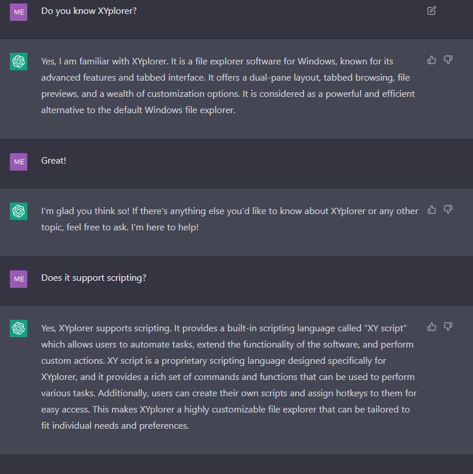Click the ChatGPT logo beside the scripting answer
The width and height of the screenshot is (473, 474).
(x=19, y=328)
